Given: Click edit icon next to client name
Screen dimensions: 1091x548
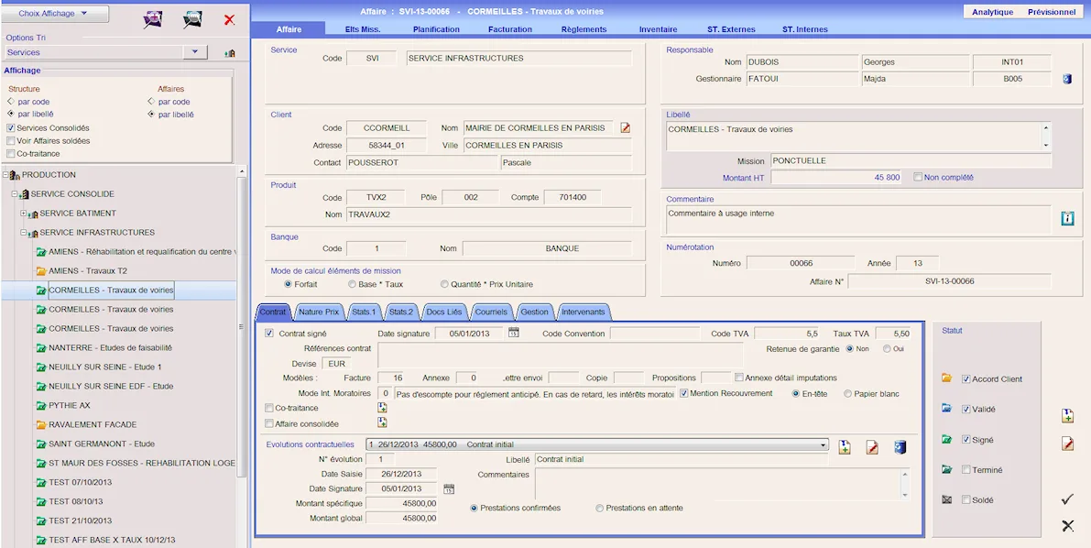Looking at the screenshot, I should [625, 127].
